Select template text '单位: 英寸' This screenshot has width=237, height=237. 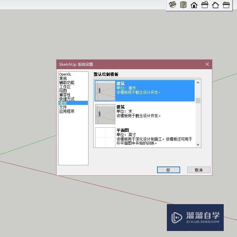126,135
